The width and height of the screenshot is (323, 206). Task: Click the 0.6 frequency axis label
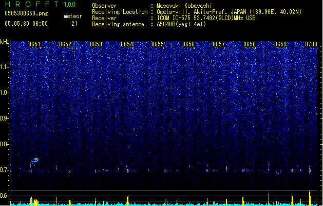click(5, 196)
